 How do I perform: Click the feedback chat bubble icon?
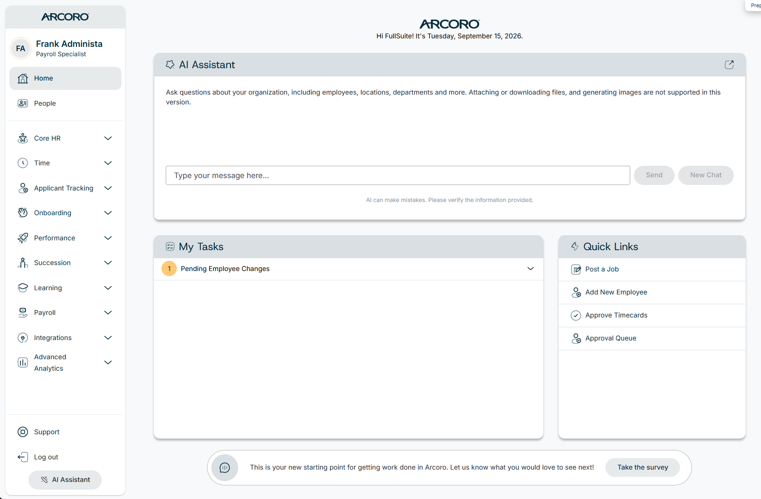(225, 468)
